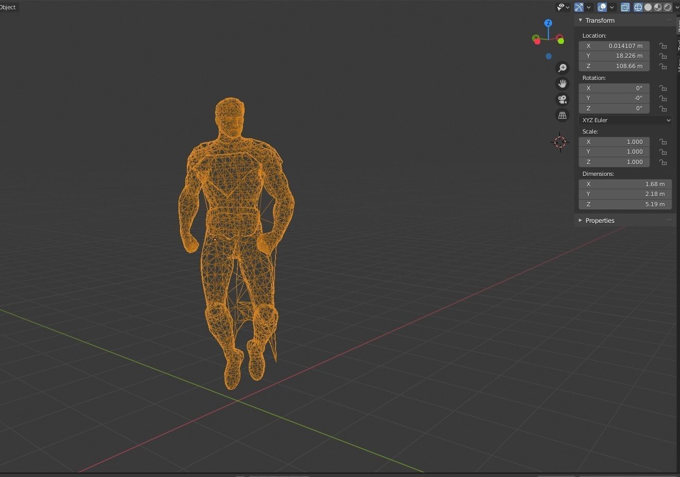Switch perspective/orthographic with the grid button
Screen dimensions: 680x477
562,116
